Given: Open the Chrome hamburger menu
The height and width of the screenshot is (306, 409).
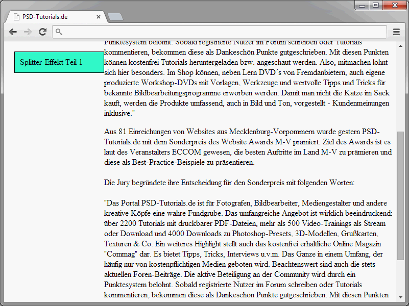Looking at the screenshot, I should point(396,32).
